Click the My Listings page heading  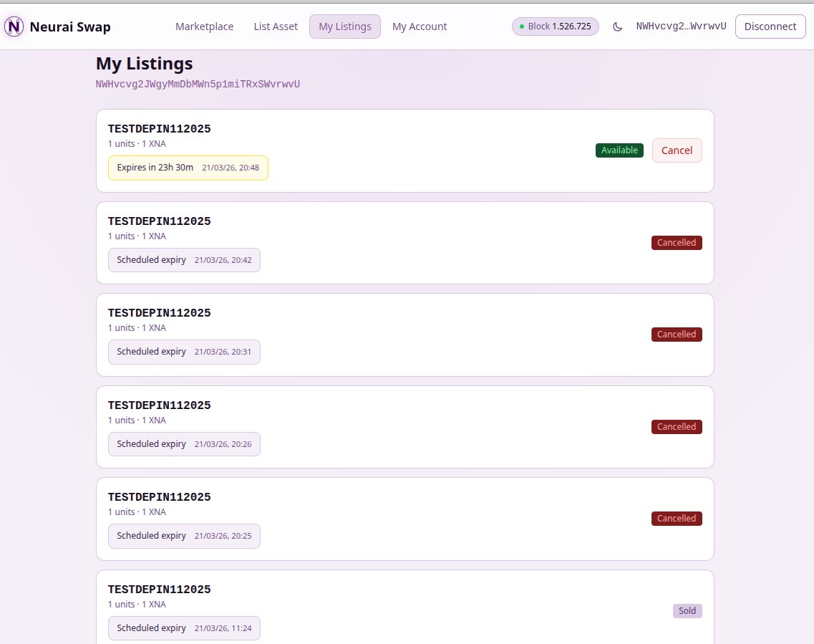(145, 63)
